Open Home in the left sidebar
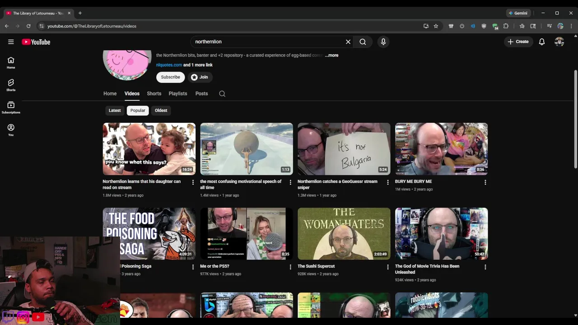The width and height of the screenshot is (578, 325). (11, 63)
